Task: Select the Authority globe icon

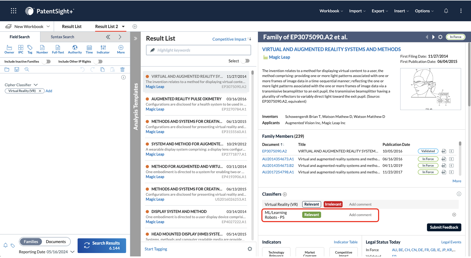Action: coord(75,49)
